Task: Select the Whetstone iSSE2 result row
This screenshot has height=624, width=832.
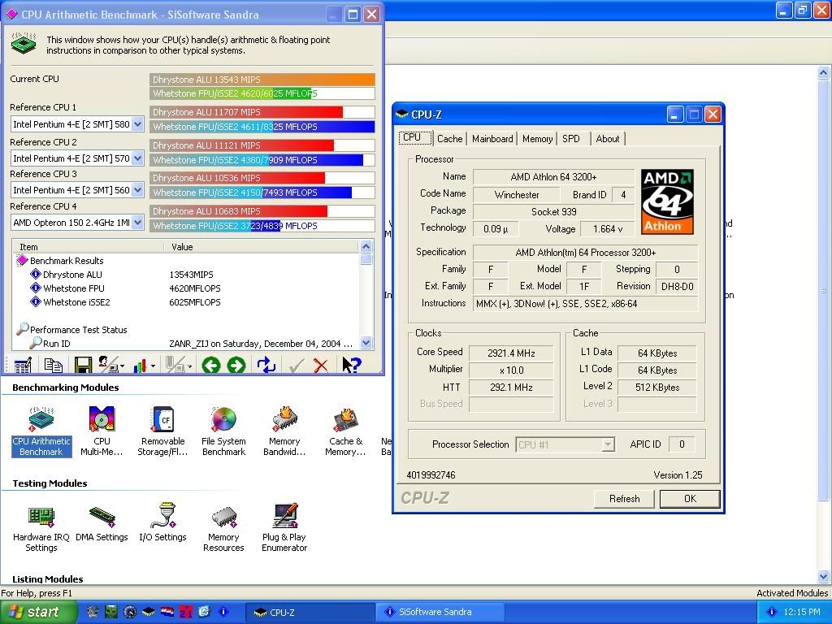Action: (x=76, y=302)
